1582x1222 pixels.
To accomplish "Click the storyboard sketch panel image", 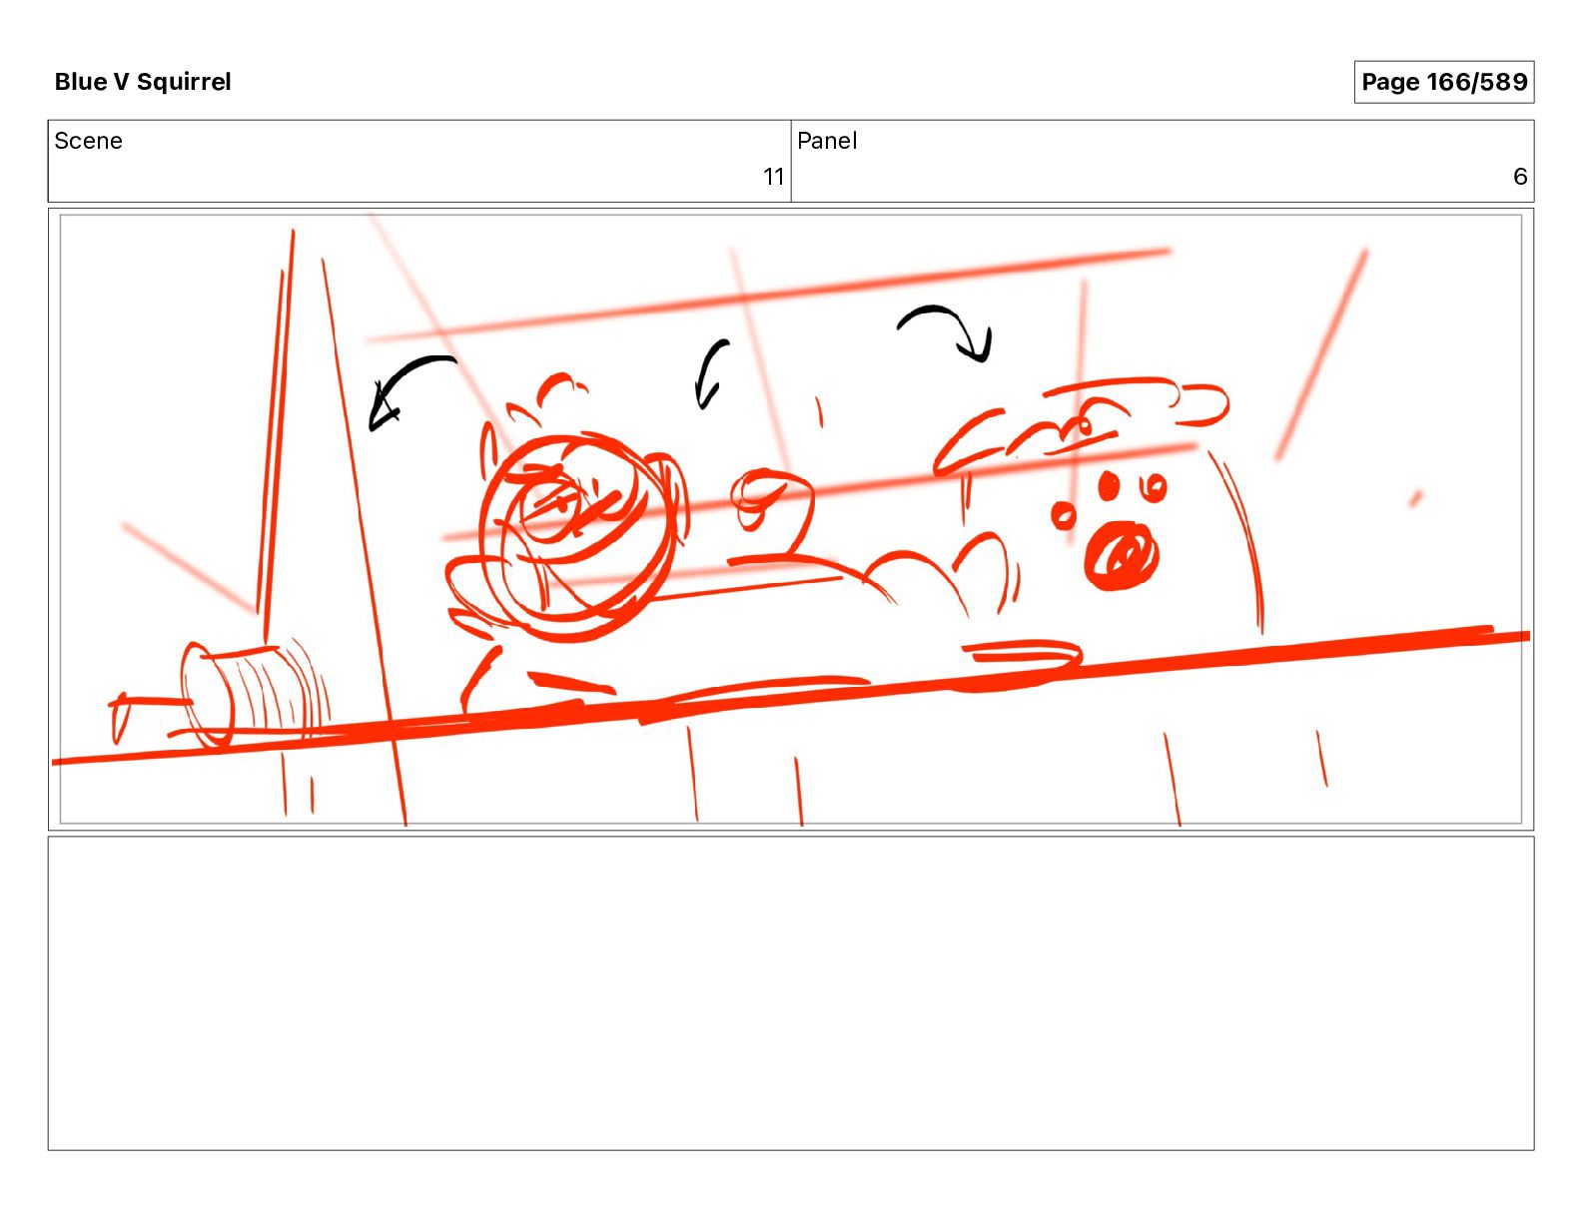I will [x=791, y=519].
